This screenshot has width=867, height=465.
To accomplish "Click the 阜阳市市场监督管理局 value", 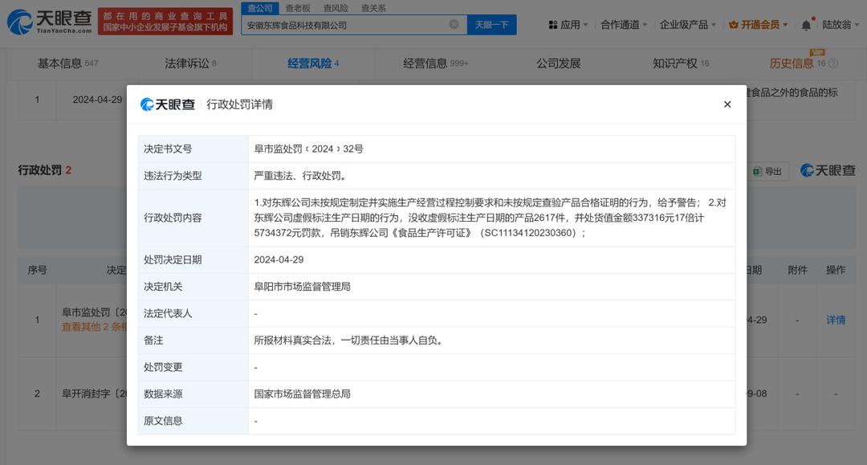I will [x=302, y=287].
